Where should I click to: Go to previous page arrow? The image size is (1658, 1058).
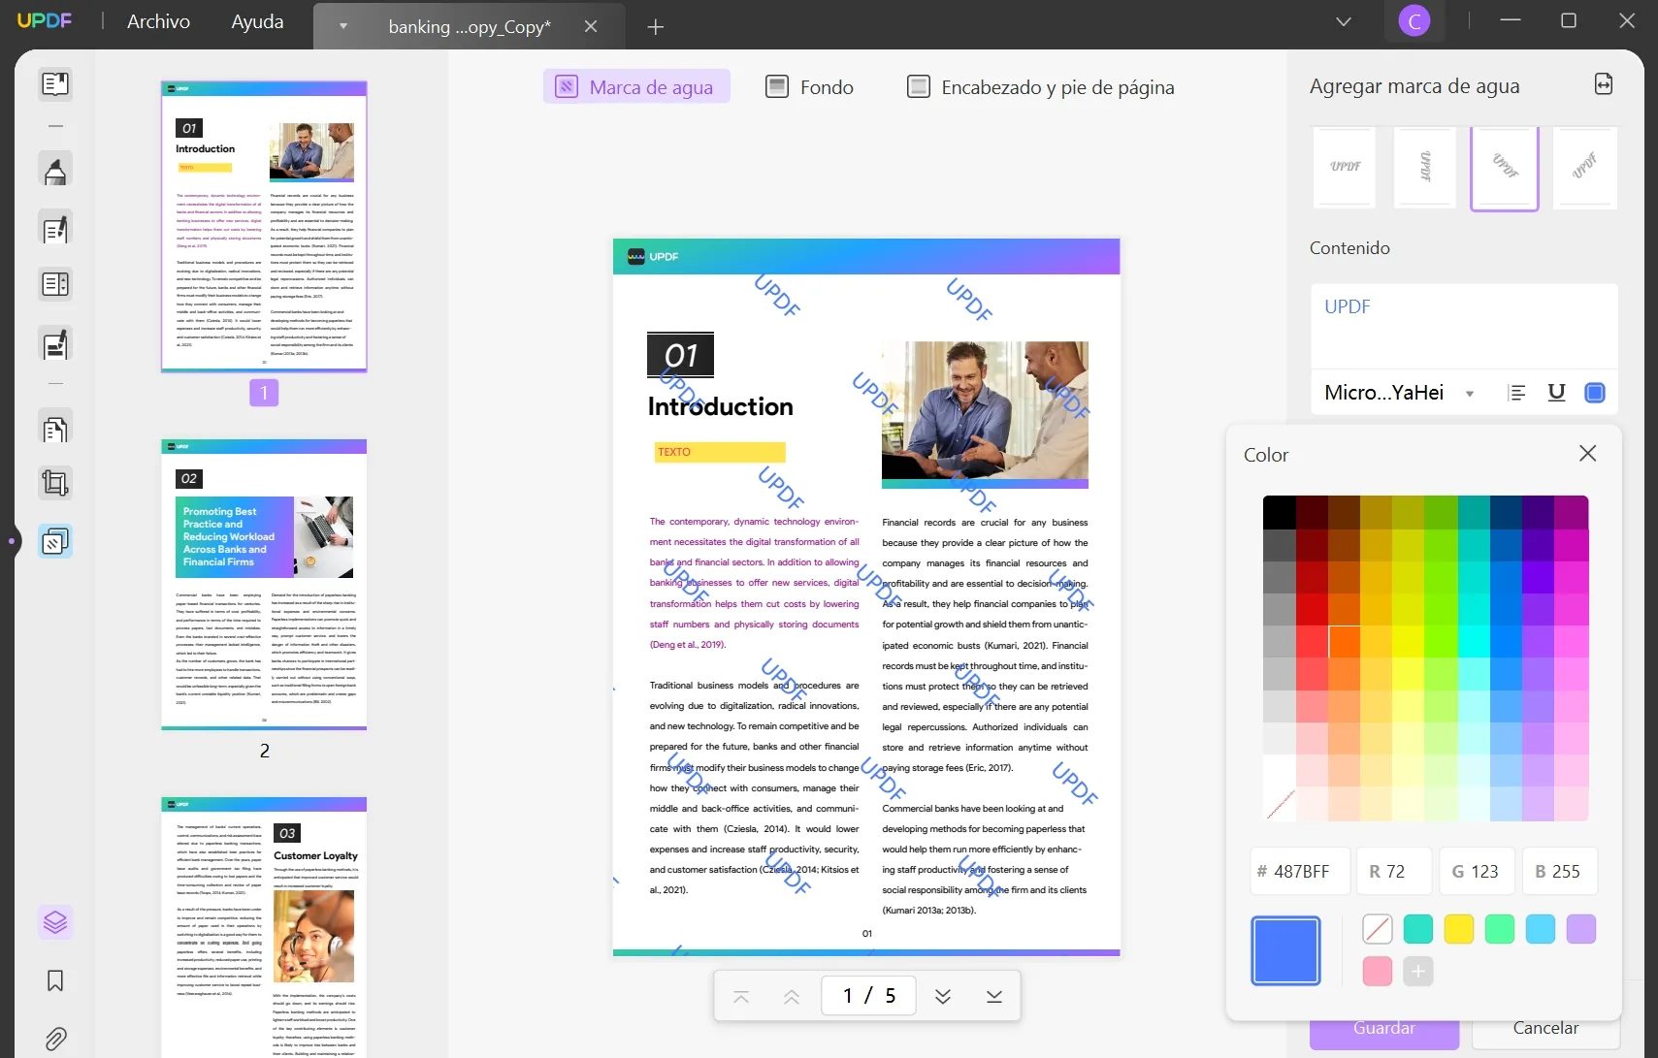792,997
